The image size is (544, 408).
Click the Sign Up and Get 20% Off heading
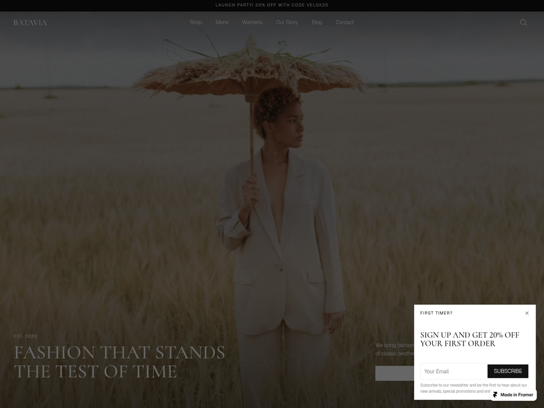click(x=469, y=339)
